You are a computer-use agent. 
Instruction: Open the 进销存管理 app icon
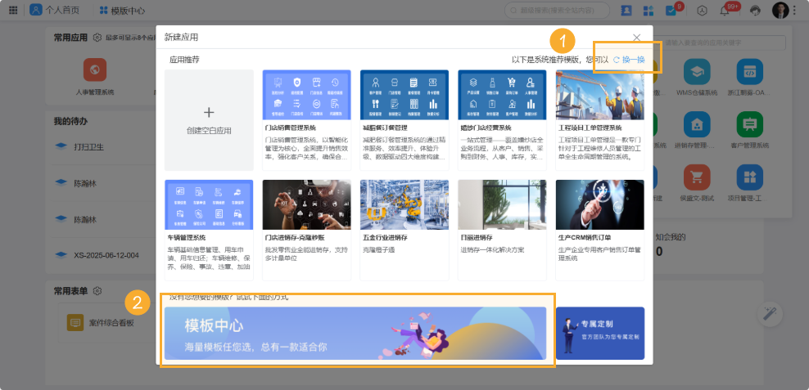tap(697, 124)
